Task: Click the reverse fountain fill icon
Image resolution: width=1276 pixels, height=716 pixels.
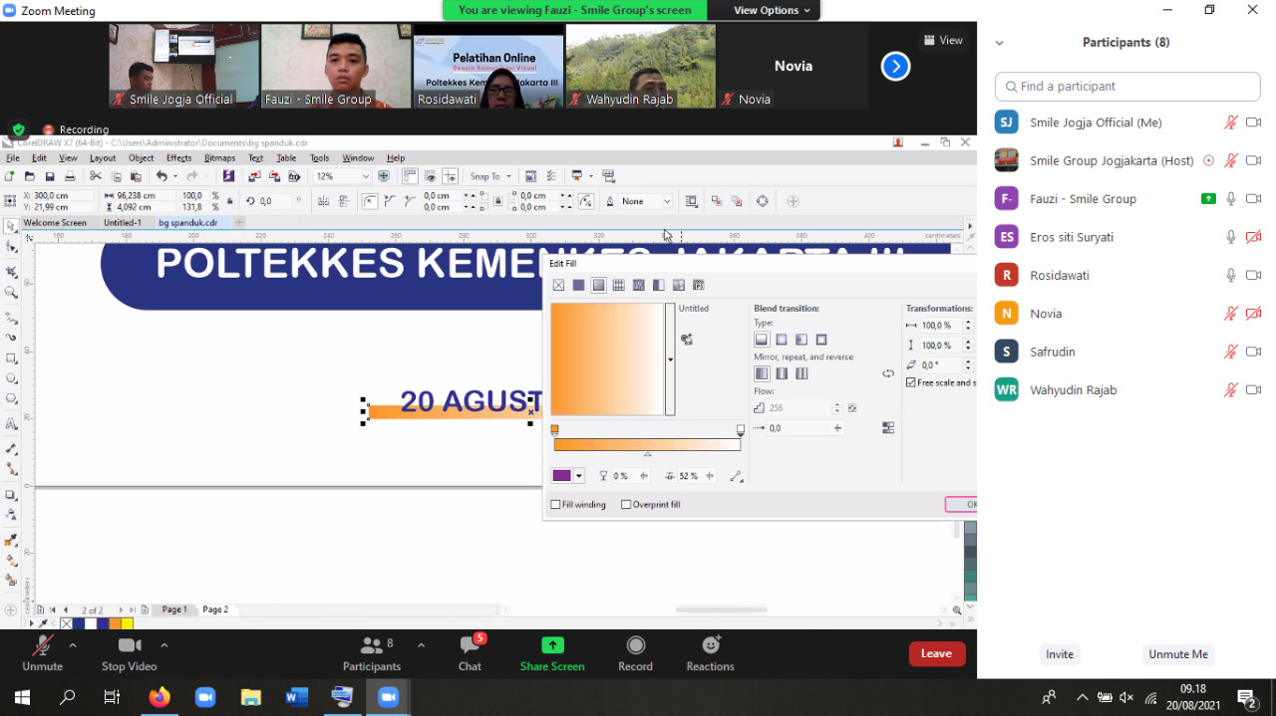Action: pyautogui.click(x=888, y=374)
